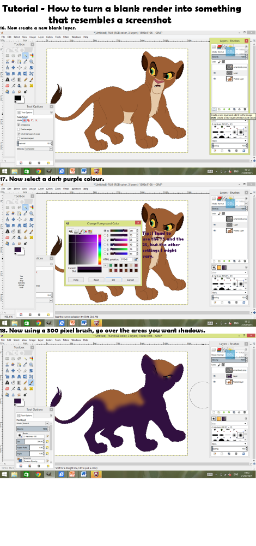The image size is (256, 546).
Task: Toggle Select transparent areas checkbox
Action: click(x=19, y=134)
